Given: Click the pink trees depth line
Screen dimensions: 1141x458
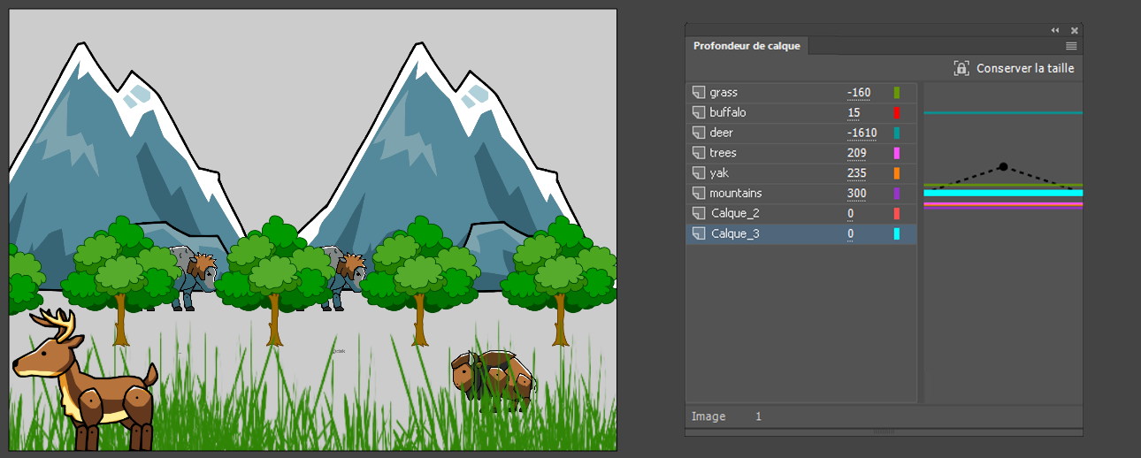Looking at the screenshot, I should coord(1003,203).
